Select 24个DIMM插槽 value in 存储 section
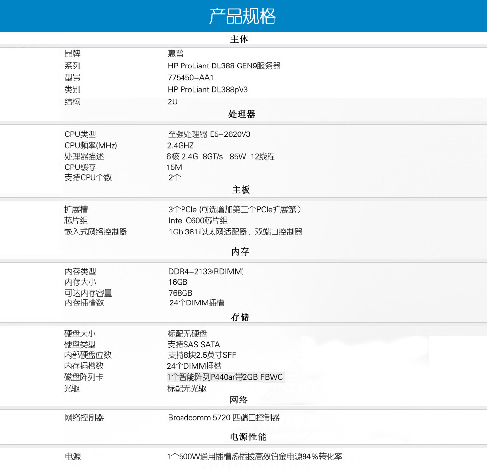487x469 pixels. (194, 366)
